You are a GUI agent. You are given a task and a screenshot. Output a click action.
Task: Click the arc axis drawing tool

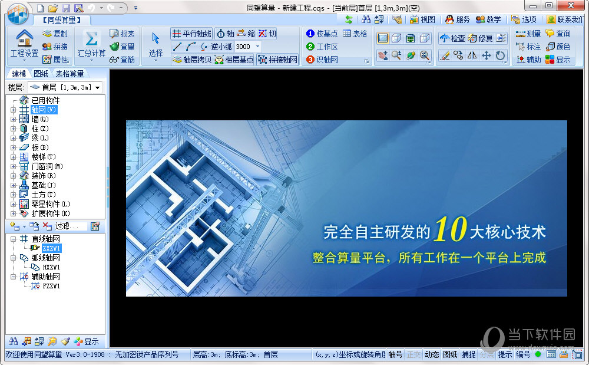(190, 47)
